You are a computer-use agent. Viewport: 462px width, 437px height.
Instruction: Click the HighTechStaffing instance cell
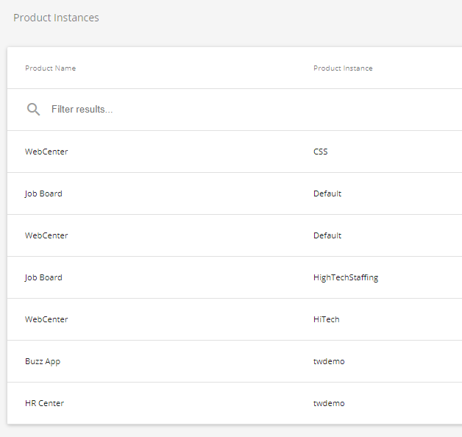[346, 277]
